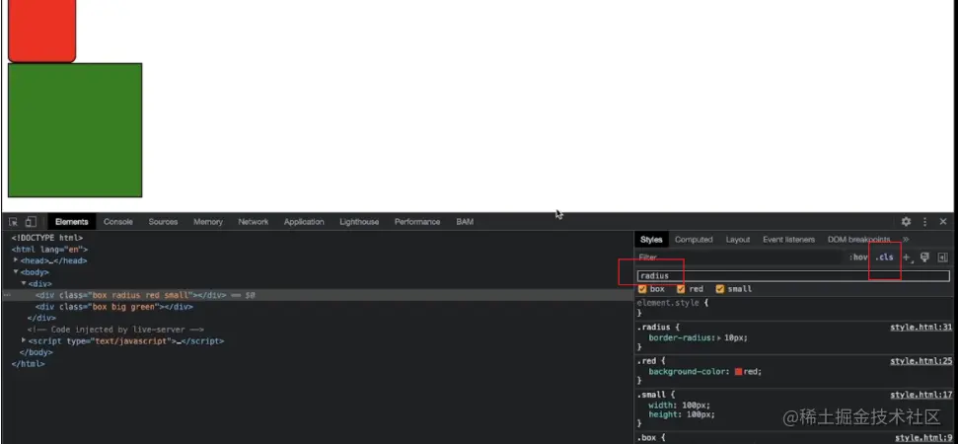Open the Network tab

coord(253,222)
